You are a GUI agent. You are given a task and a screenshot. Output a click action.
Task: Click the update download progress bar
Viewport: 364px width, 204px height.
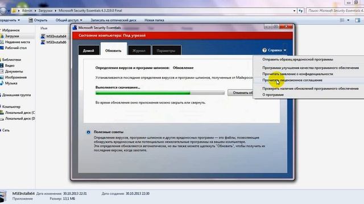(x=160, y=93)
